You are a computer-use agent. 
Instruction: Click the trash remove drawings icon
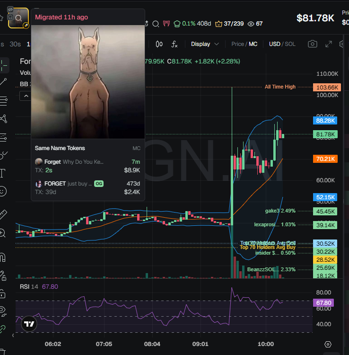3,352
